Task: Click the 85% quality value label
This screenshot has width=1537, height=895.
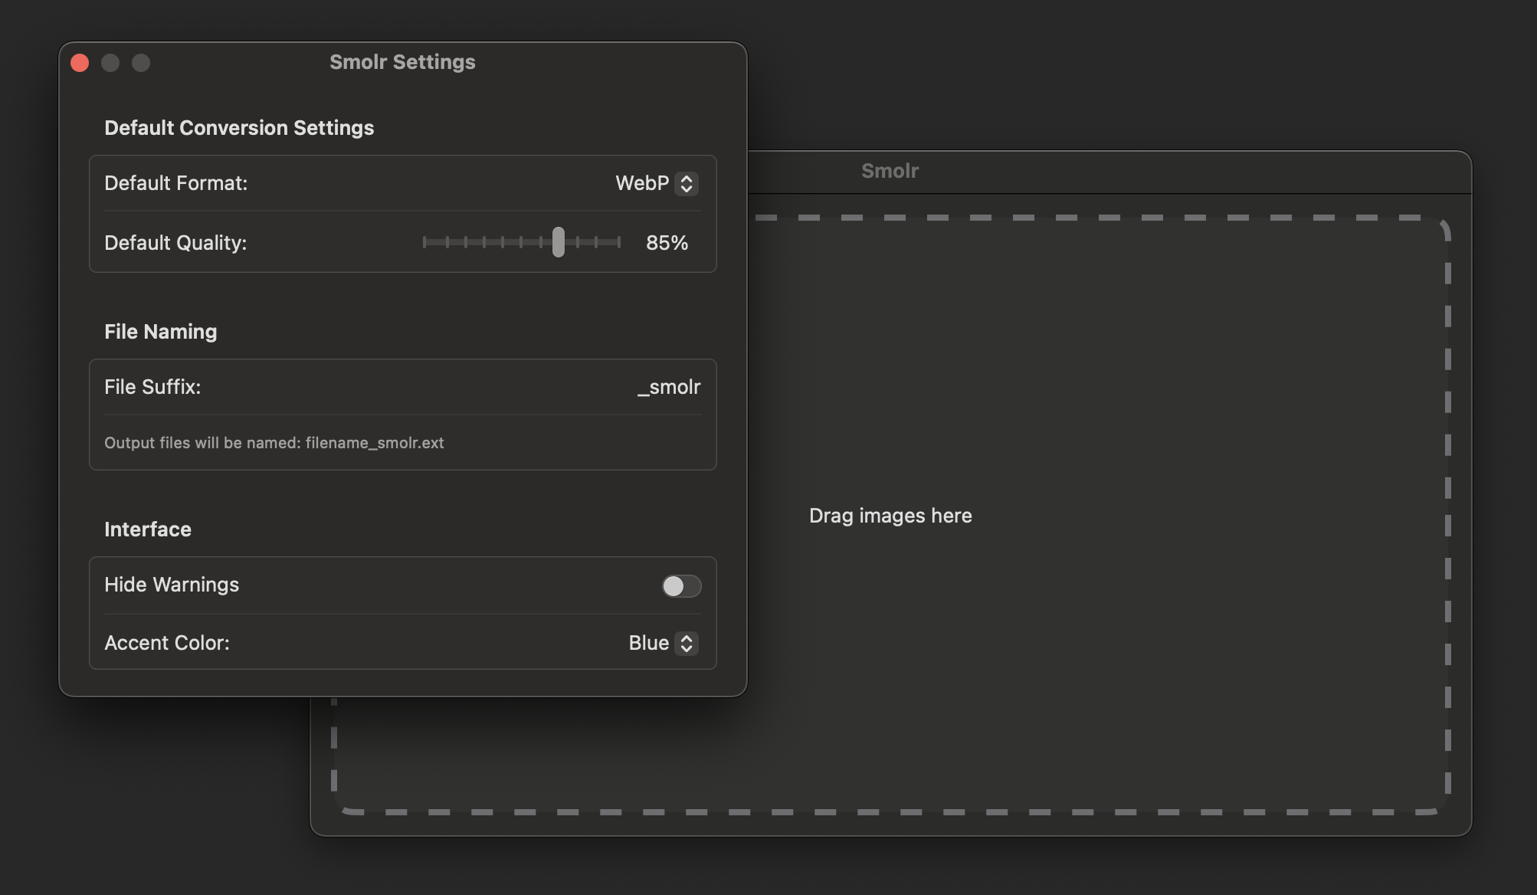Action: pyautogui.click(x=666, y=243)
